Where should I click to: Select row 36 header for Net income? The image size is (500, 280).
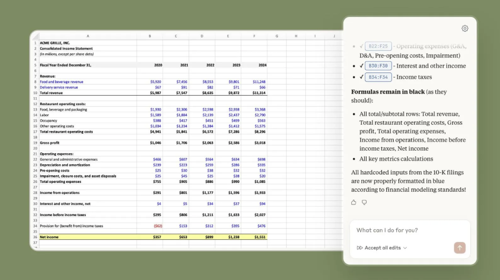[35, 237]
